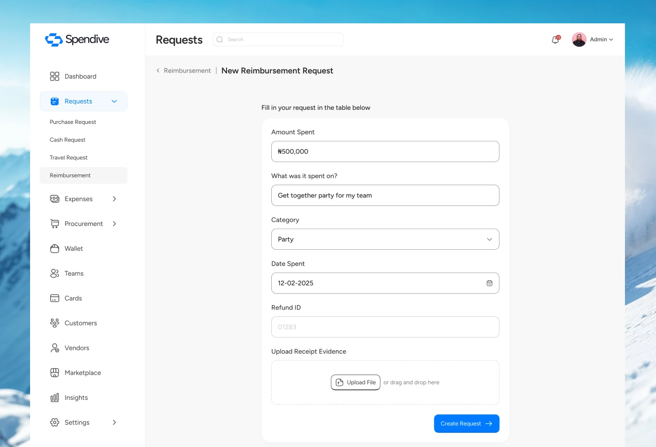Screen dimensions: 656x447
Task: Open Cash Request submenu item
Action: [67, 140]
